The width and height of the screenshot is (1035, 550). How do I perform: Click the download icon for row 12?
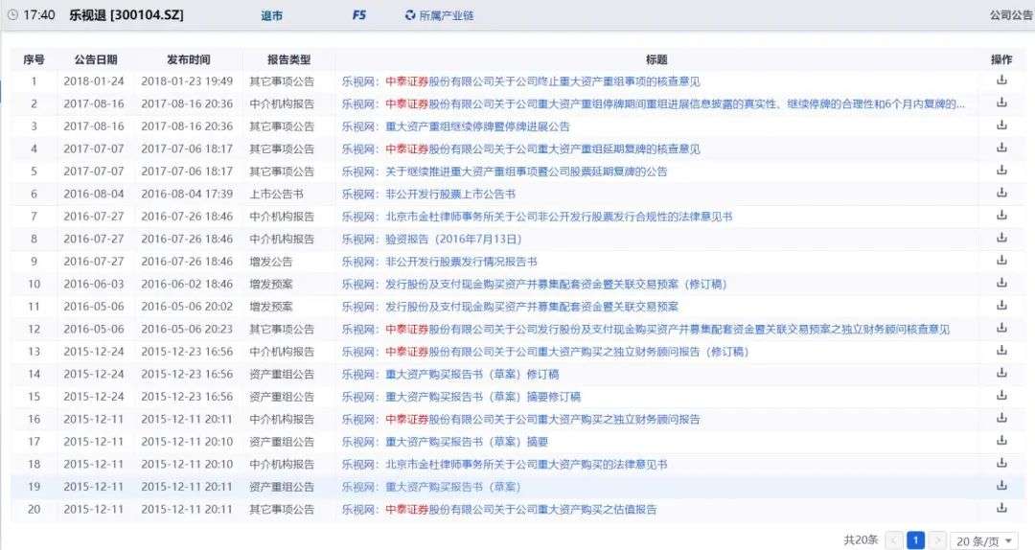click(1001, 328)
